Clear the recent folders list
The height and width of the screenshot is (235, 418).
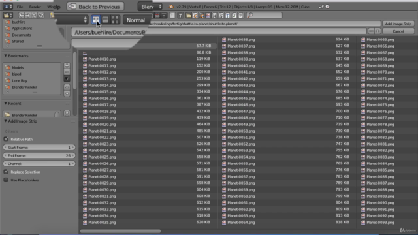[x=67, y=113]
